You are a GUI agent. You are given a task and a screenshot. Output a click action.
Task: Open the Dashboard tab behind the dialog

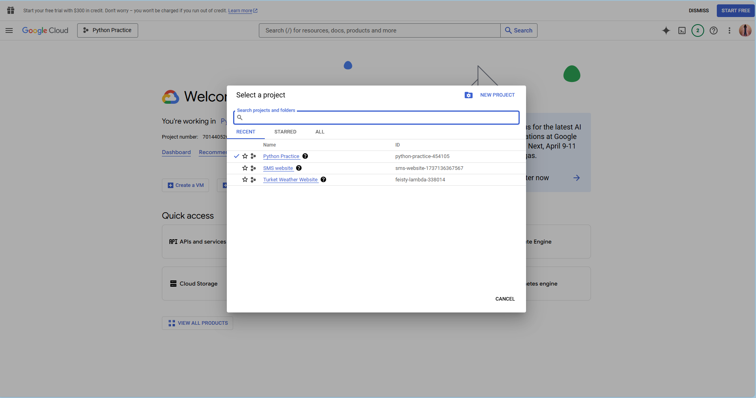176,152
